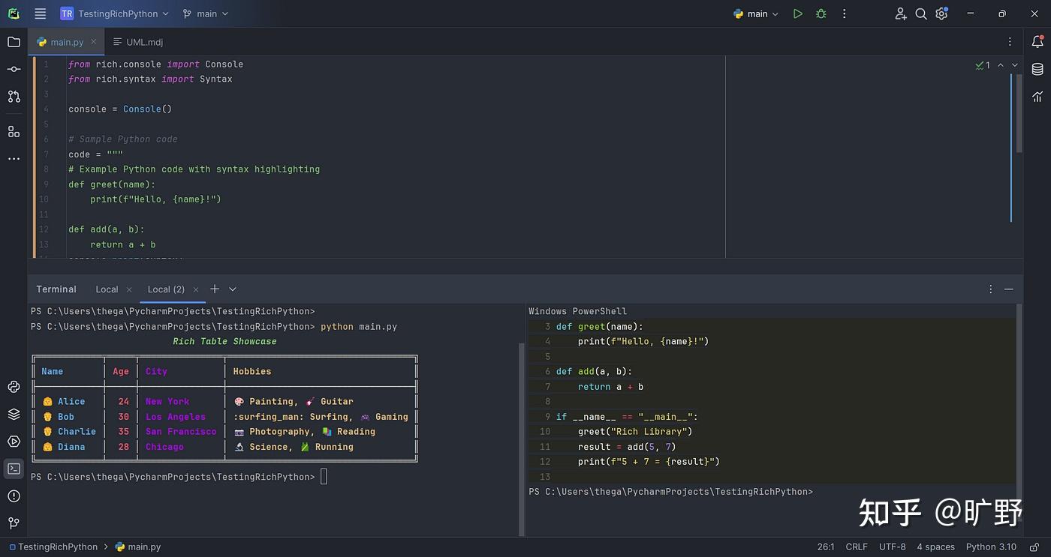Open the Project folder tool window
This screenshot has width=1051, height=557.
point(14,42)
